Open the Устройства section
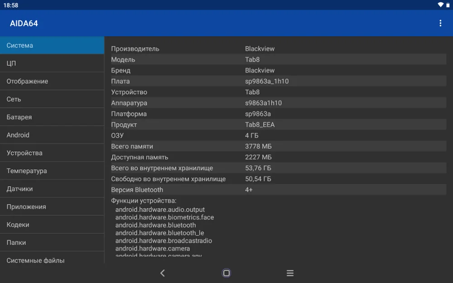The image size is (453, 283). [x=52, y=153]
